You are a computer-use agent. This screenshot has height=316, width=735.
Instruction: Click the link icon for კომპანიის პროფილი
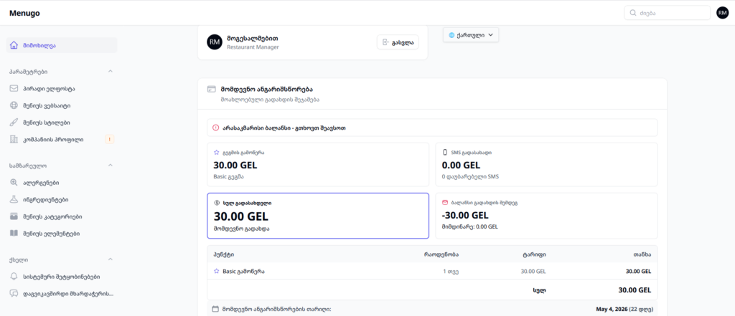pos(14,139)
